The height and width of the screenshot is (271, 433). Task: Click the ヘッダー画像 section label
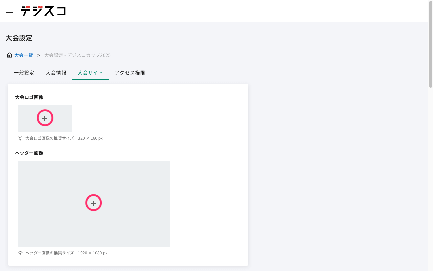click(29, 153)
